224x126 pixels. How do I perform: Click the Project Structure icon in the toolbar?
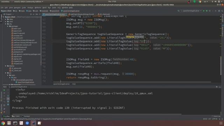[x=219, y=11]
